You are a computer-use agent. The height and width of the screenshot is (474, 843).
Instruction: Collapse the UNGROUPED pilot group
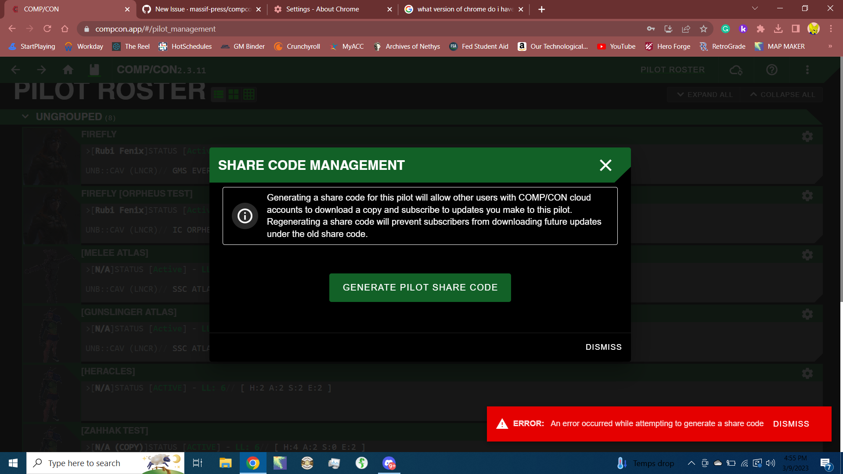point(25,116)
